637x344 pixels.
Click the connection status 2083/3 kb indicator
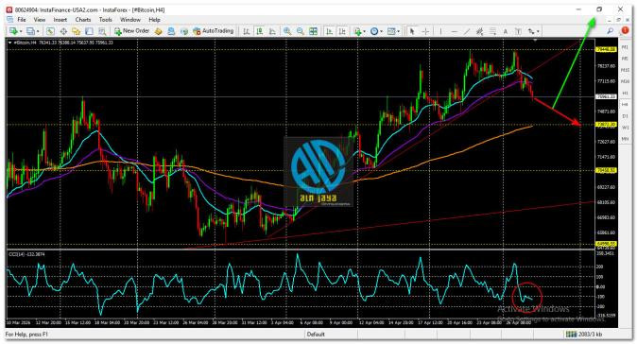click(x=585, y=335)
